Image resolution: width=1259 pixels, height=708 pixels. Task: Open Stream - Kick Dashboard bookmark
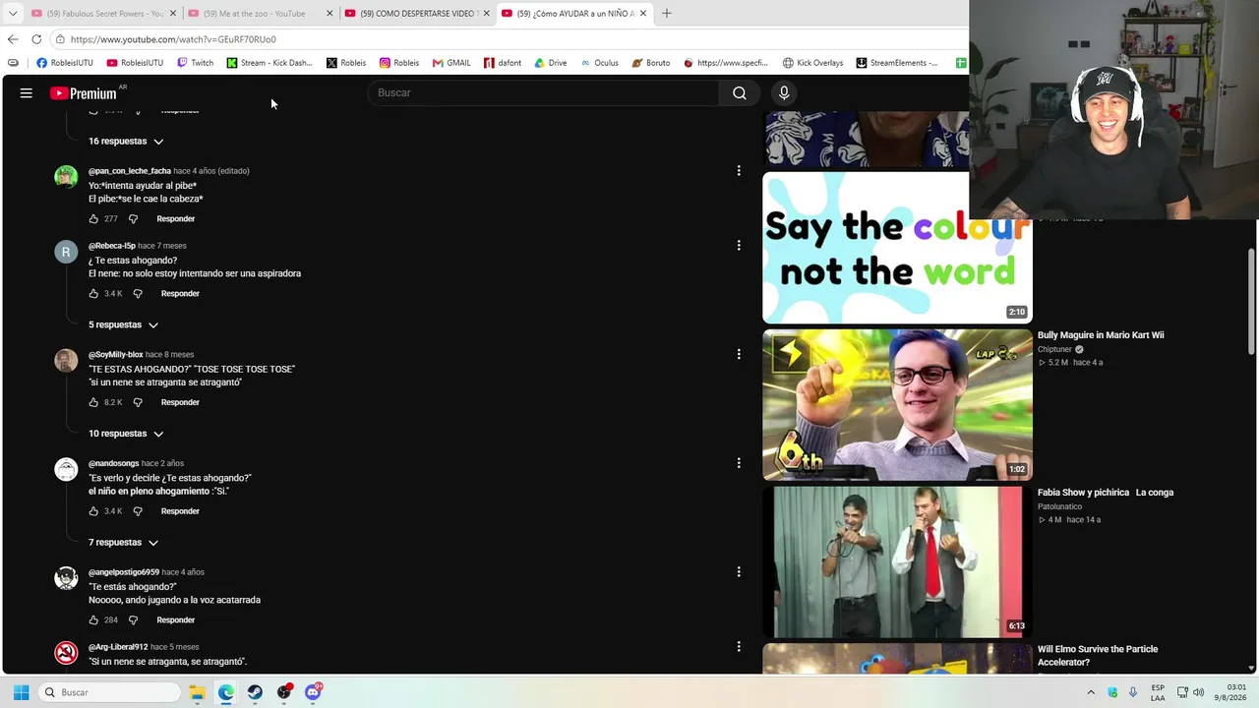(x=270, y=63)
